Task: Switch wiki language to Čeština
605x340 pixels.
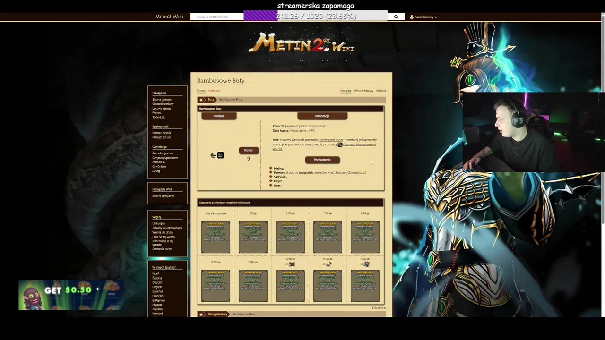Action: pos(157,278)
